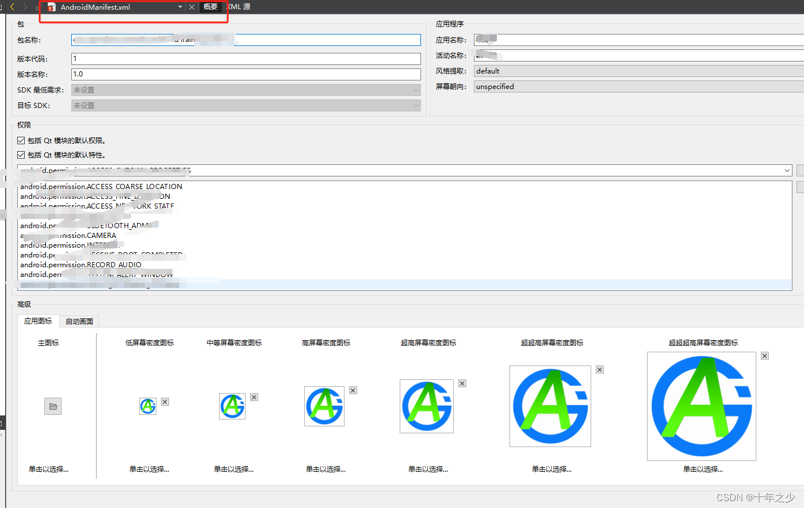
Task: Switch to the 概要 tab
Action: click(x=210, y=7)
